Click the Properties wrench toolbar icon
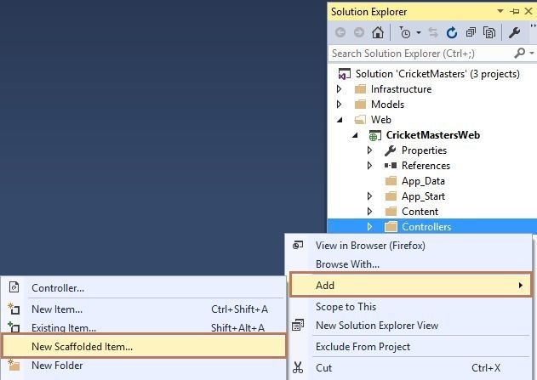Viewport: 537px width, 380px height. pos(514,33)
